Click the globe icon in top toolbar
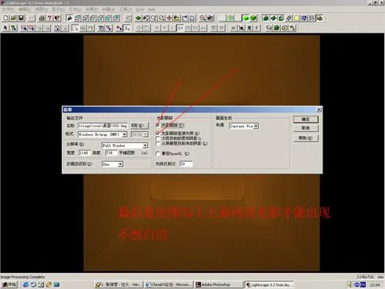 304,18
